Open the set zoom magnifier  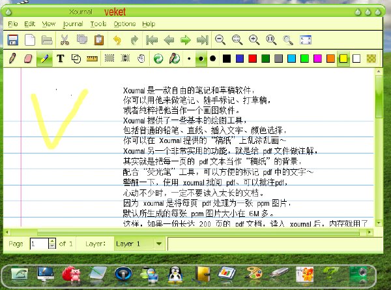pos(288,40)
